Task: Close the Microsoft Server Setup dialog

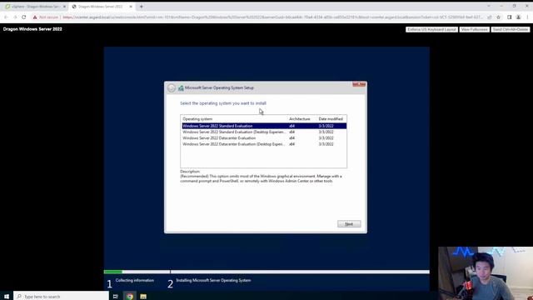Action: (359, 84)
